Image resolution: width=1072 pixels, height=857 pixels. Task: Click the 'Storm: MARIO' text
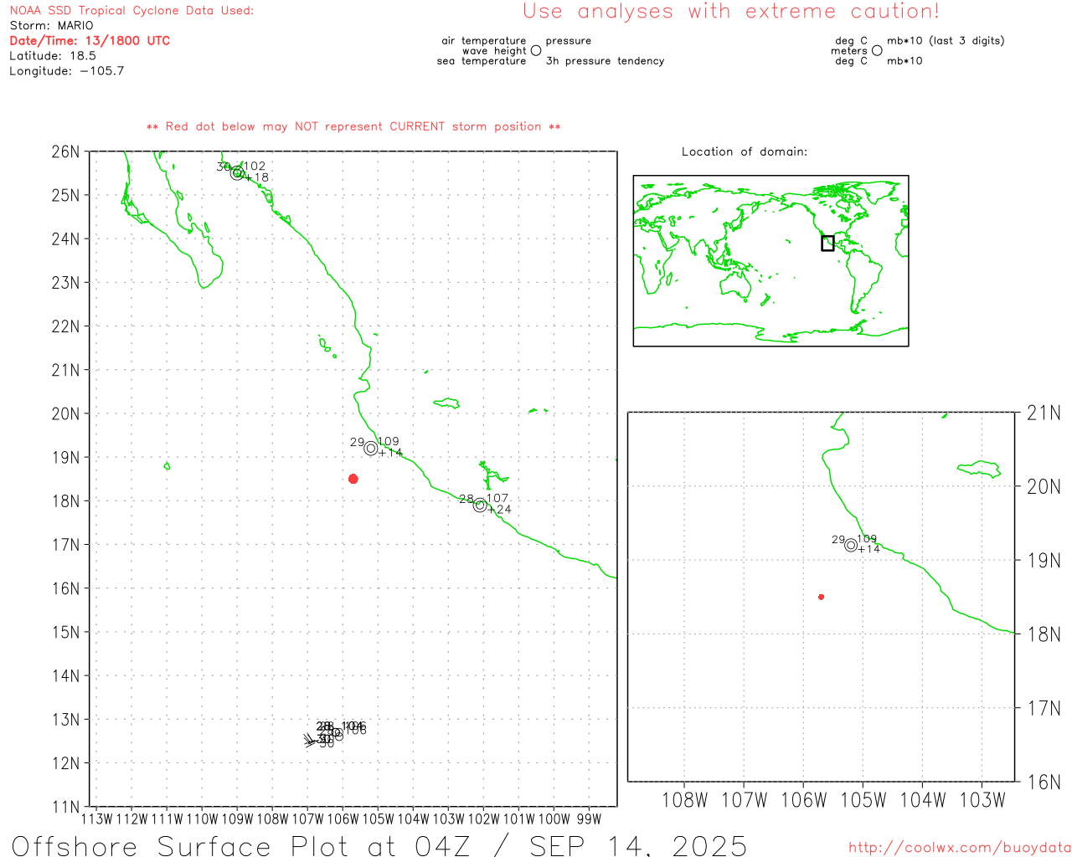tap(52, 25)
